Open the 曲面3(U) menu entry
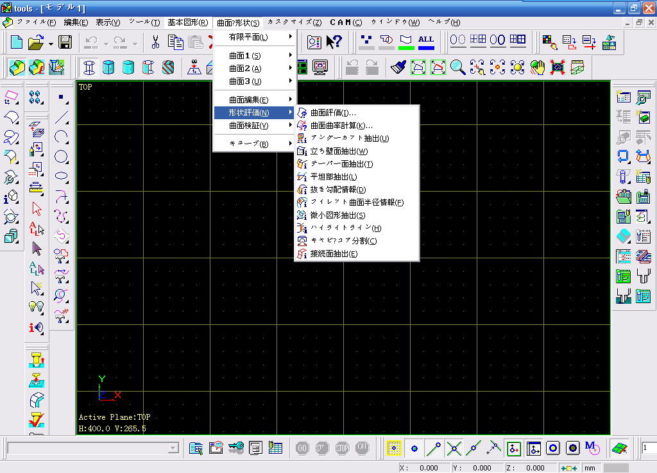This screenshot has width=657, height=473. pos(255,81)
